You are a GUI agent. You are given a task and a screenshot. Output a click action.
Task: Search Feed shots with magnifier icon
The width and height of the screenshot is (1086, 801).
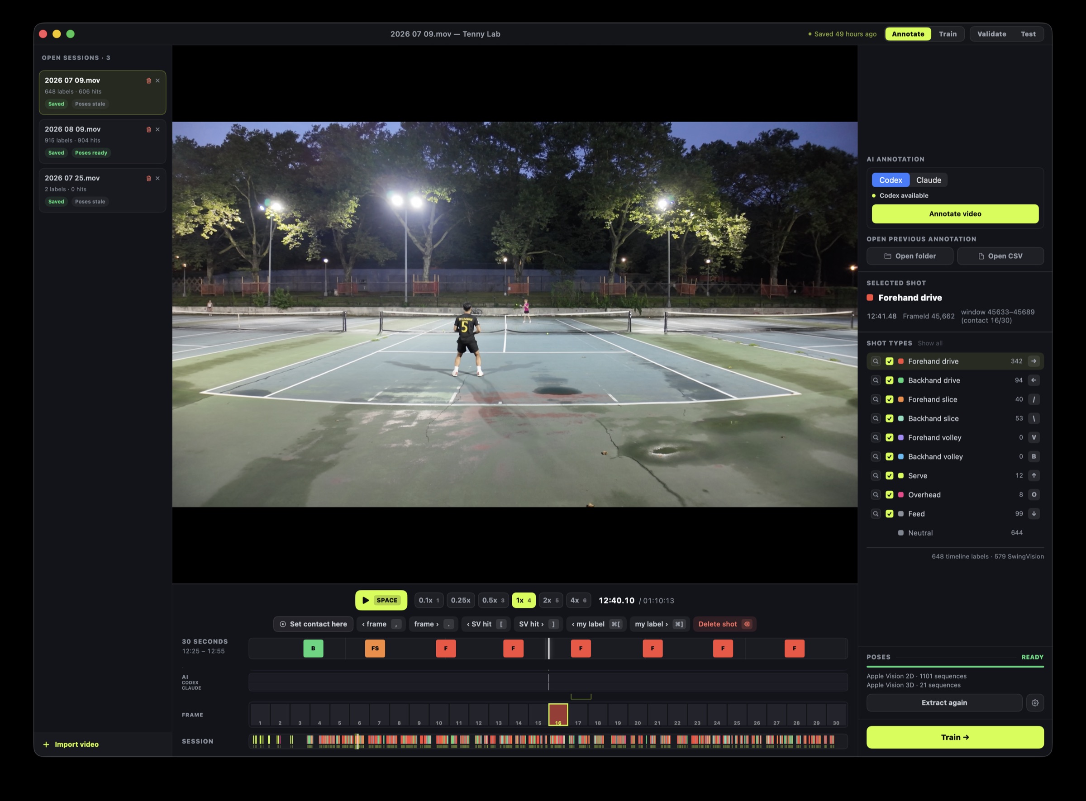pyautogui.click(x=876, y=514)
